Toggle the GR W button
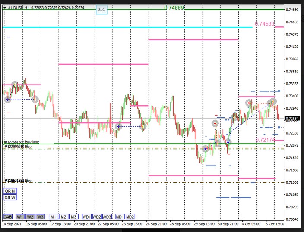The height and width of the screenshot is (232, 304). (x=9, y=198)
